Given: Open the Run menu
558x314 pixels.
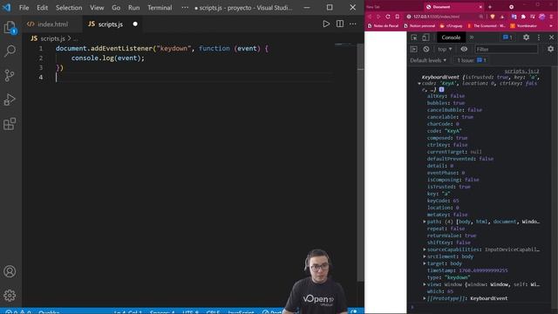Looking at the screenshot, I should pyautogui.click(x=133, y=8).
